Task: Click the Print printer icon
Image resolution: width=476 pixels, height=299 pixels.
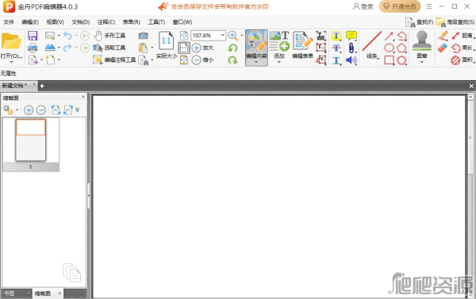Action: 33,48
